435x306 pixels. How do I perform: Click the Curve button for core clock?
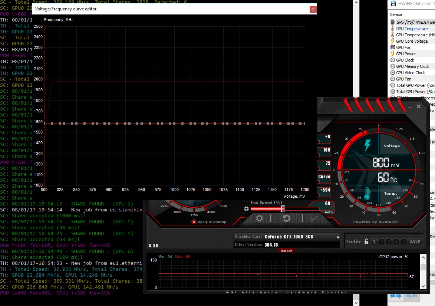[324, 177]
